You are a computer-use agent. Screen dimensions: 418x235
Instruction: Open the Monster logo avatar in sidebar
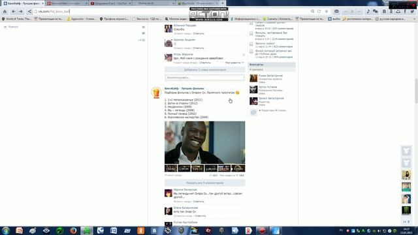406,210
